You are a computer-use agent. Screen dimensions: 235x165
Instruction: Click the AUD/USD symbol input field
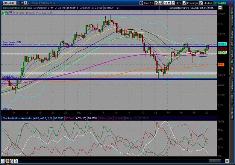pos(9,3)
